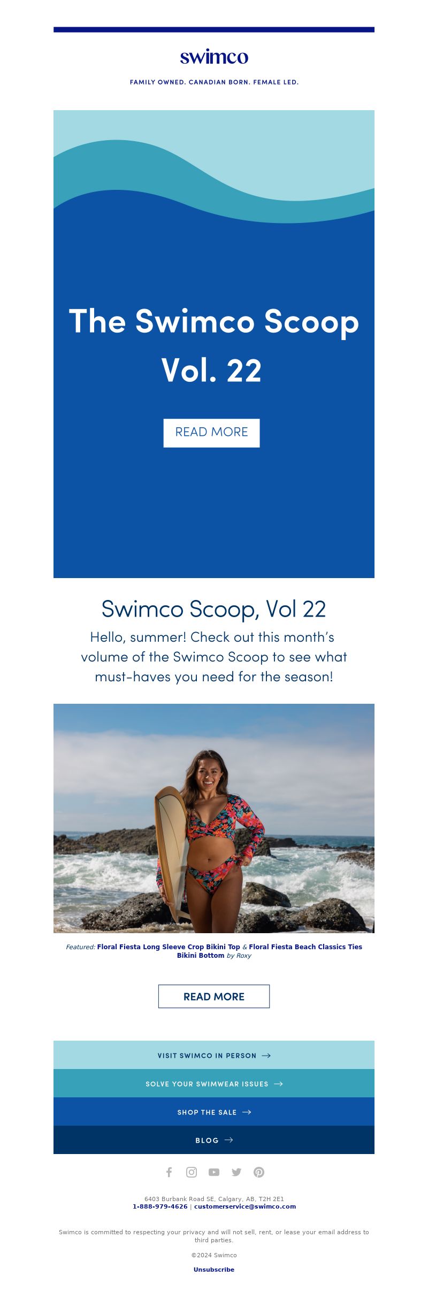Open the Twitter bird icon
428x1315 pixels.
(236, 1172)
